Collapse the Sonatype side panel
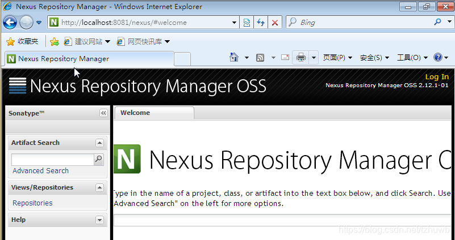This screenshot has width=455, height=240. pos(103,113)
